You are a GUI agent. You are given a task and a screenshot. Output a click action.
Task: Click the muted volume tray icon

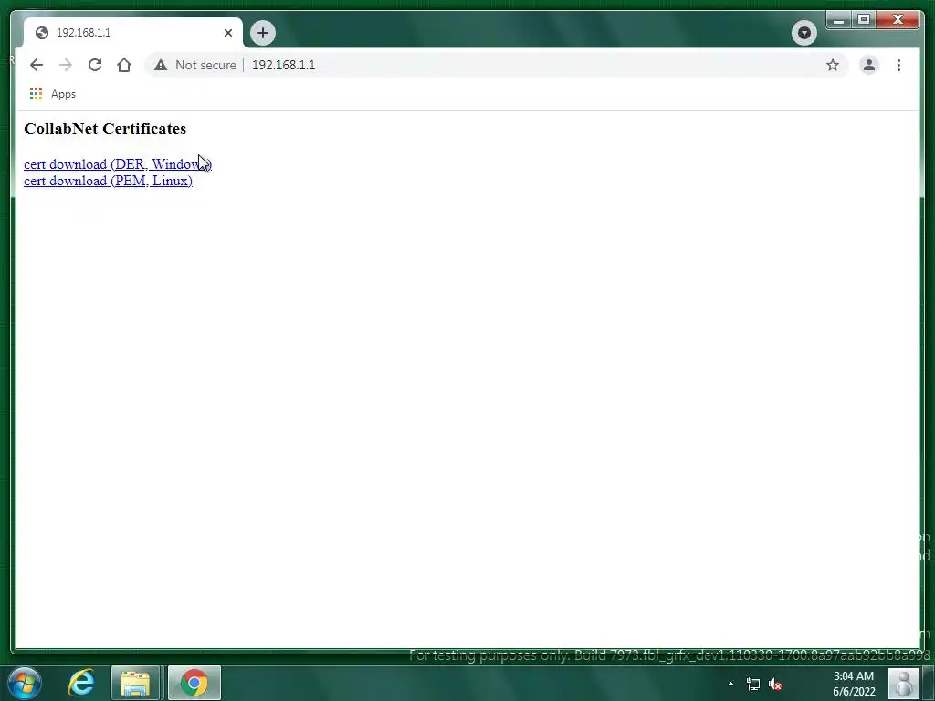pos(774,685)
